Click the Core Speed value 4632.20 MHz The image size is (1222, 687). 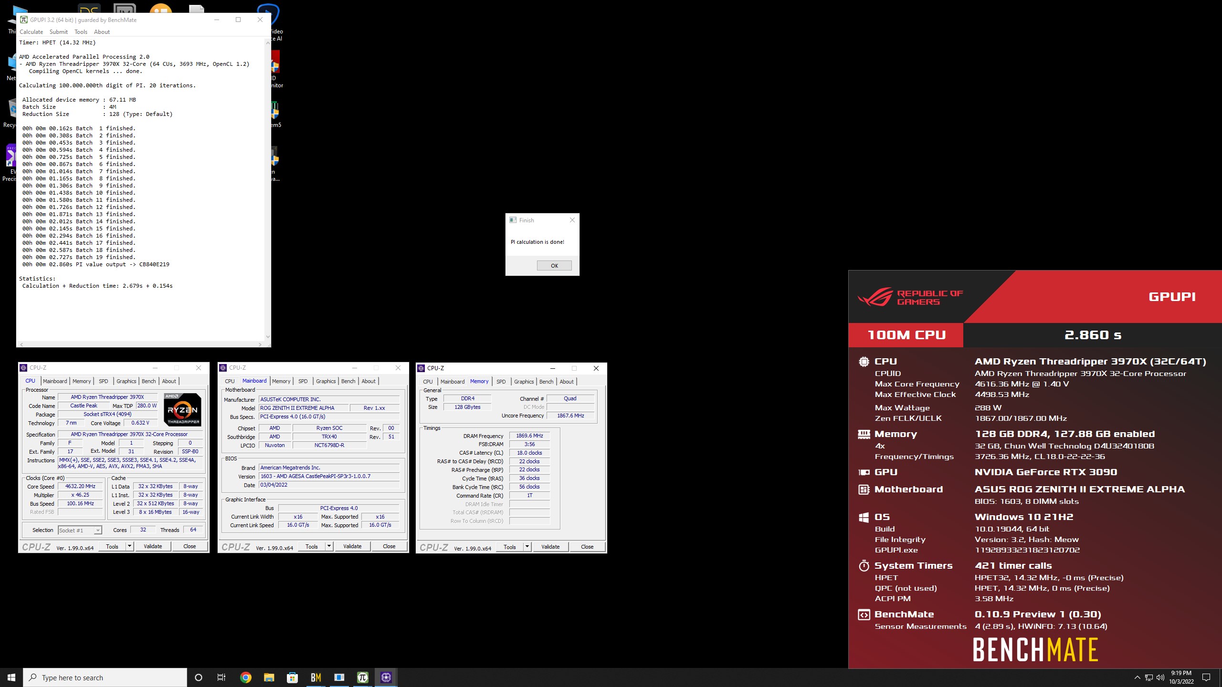80,487
